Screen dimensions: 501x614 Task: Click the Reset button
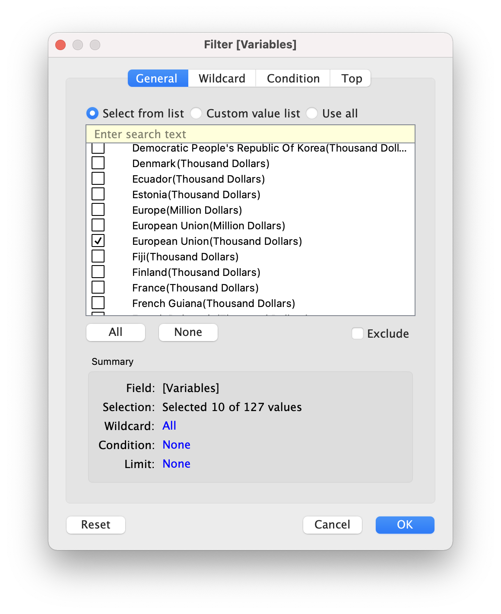coord(96,525)
